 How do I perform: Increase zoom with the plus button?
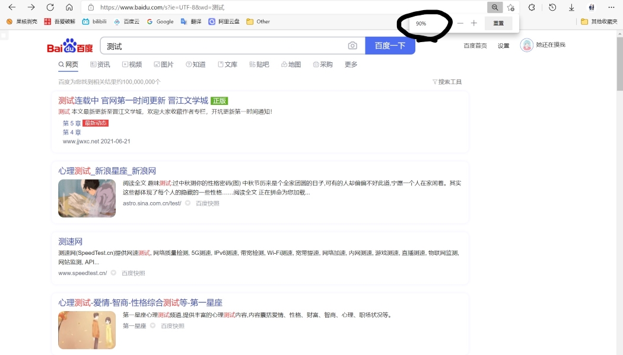point(473,23)
